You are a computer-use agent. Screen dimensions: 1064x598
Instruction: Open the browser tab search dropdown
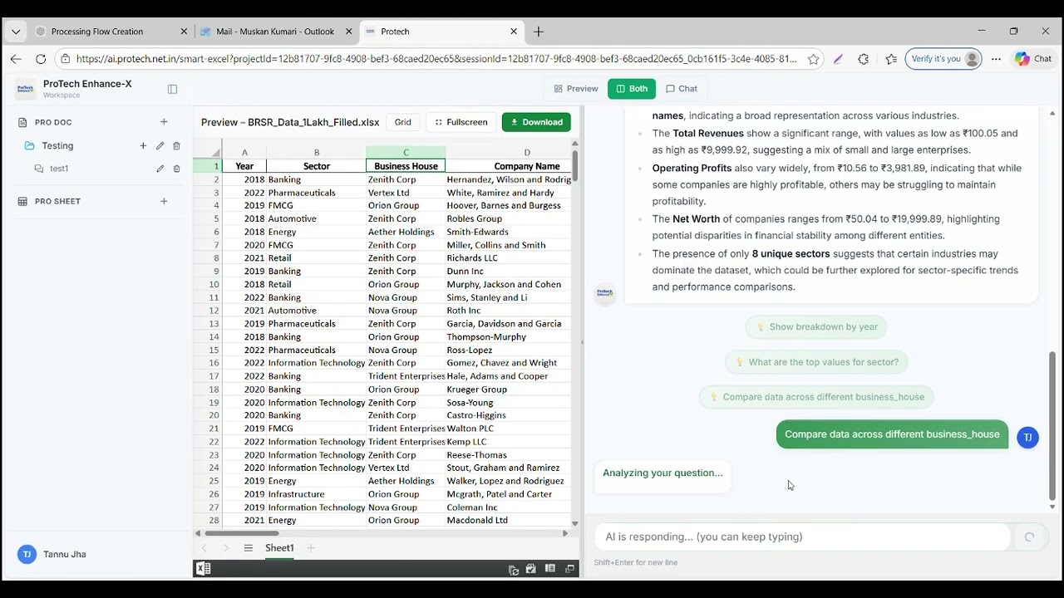pos(15,32)
